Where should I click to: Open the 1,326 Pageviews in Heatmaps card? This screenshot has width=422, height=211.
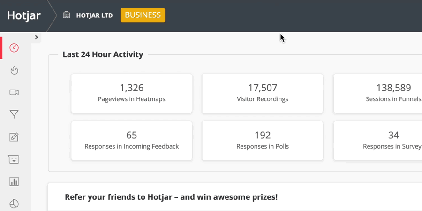coord(132,93)
